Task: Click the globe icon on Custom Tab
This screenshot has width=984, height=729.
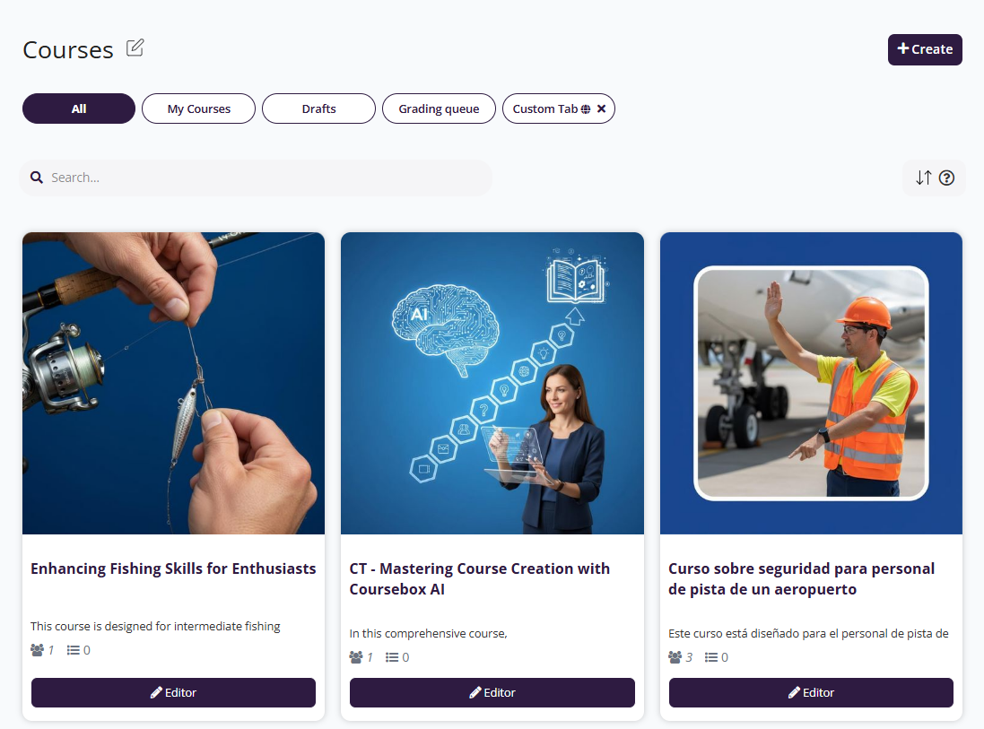Action: tap(586, 109)
